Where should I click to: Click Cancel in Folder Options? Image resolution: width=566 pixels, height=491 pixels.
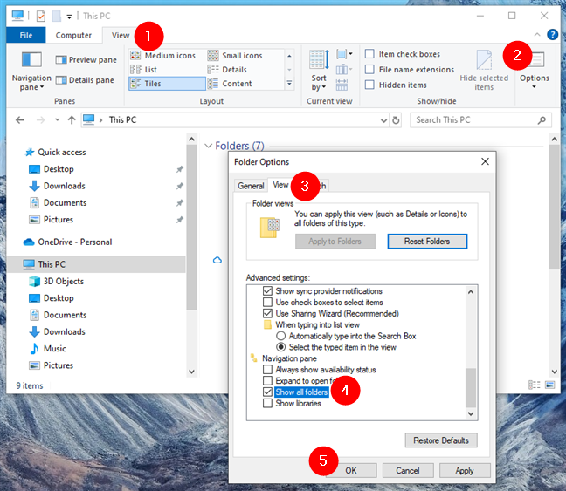(x=408, y=470)
